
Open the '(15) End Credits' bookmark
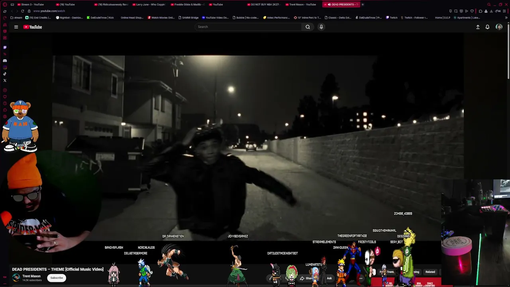pyautogui.click(x=38, y=18)
